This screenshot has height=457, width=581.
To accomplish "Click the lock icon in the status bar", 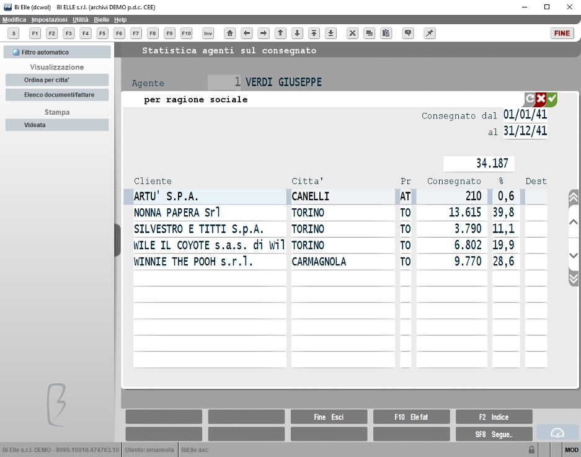I will pos(531,450).
